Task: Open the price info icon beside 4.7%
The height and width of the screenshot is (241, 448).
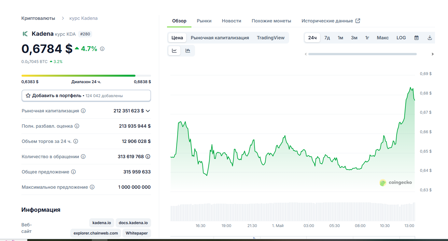Action: [x=102, y=49]
